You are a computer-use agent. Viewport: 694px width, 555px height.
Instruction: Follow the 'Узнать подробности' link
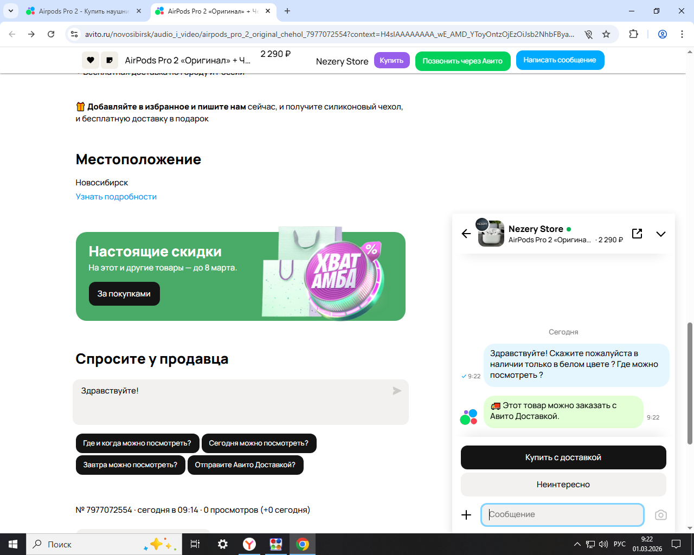(x=116, y=197)
